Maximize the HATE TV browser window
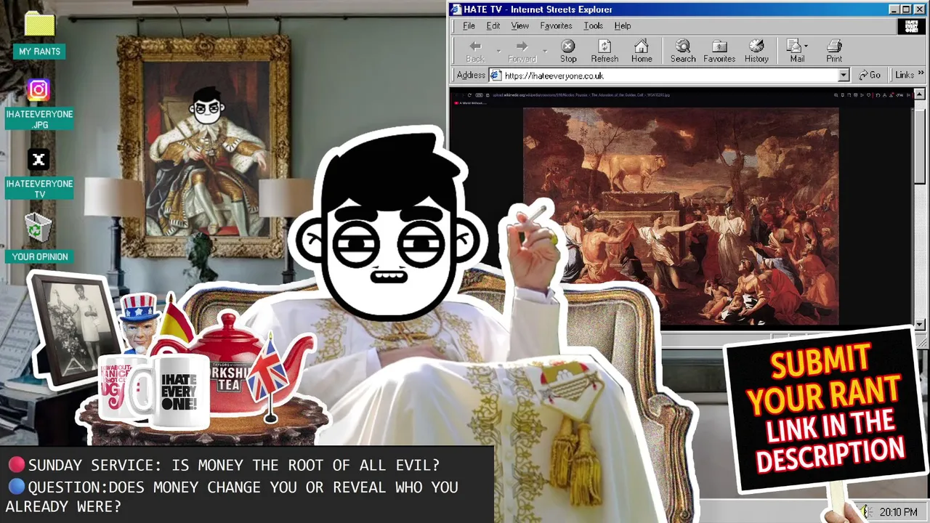This screenshot has height=523, width=930. click(x=906, y=9)
